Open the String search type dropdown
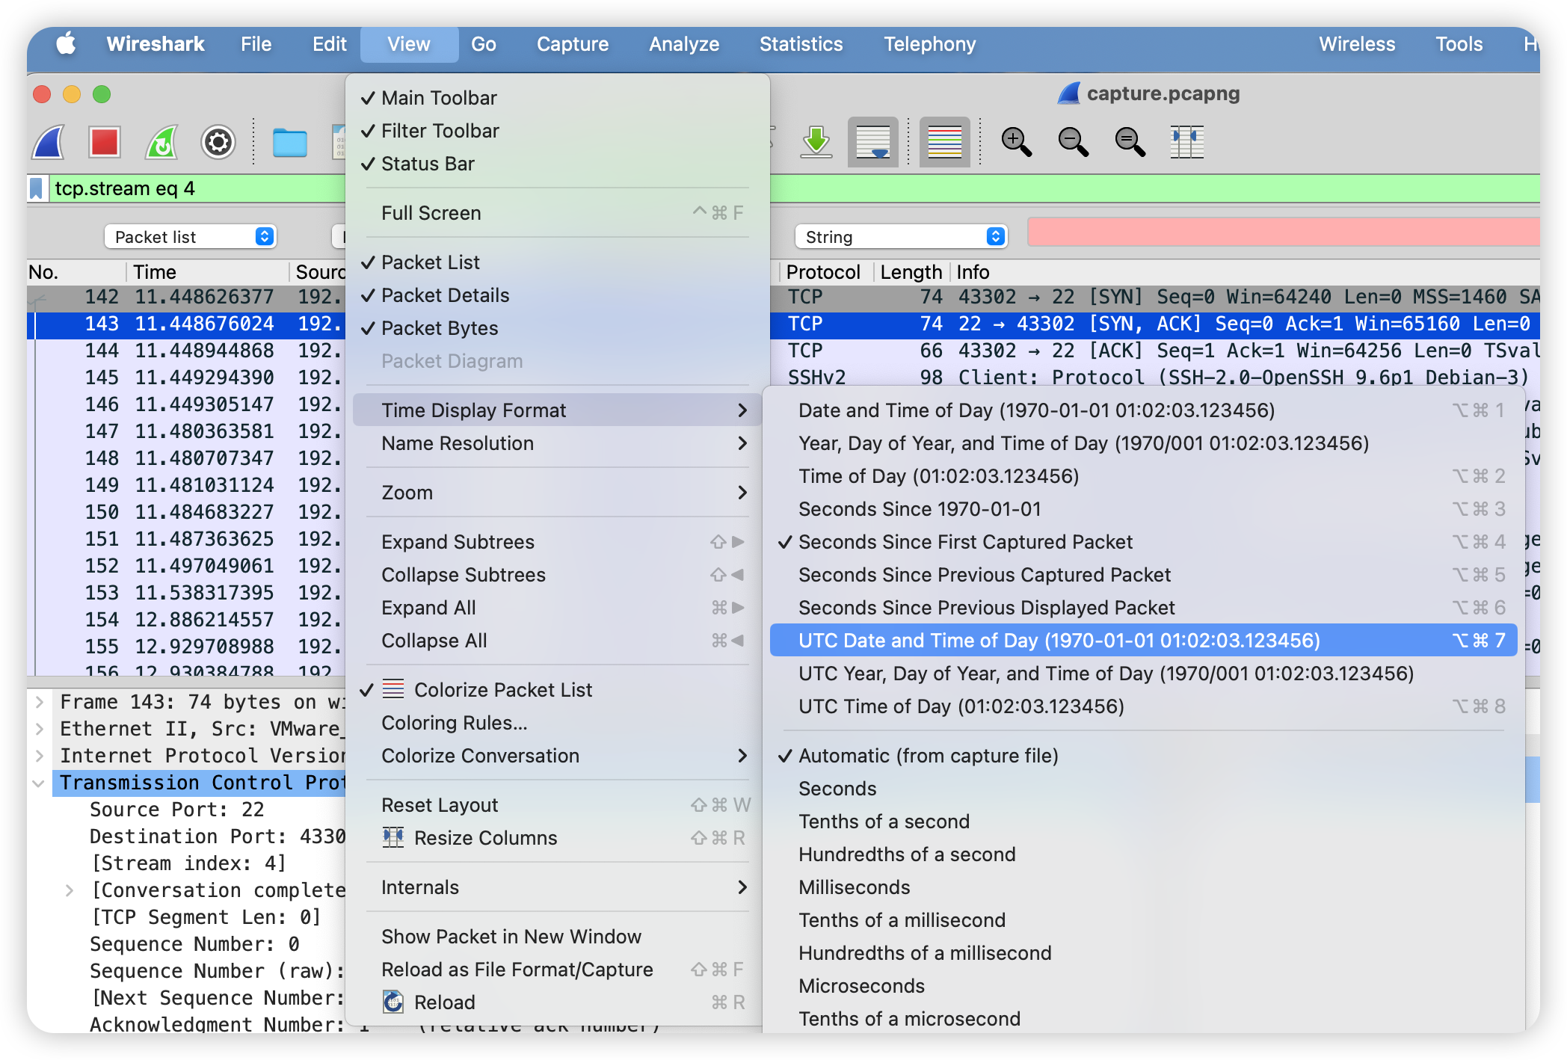1567x1060 pixels. (x=901, y=237)
